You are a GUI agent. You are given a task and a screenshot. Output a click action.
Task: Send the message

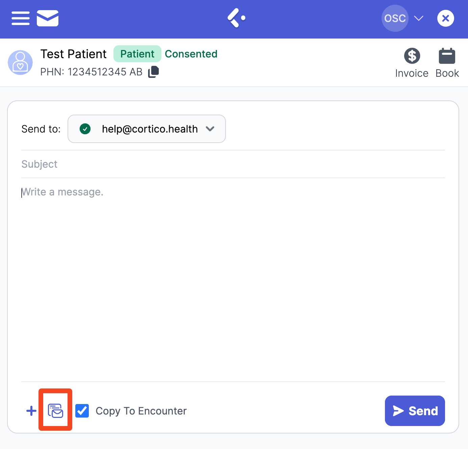coord(415,411)
